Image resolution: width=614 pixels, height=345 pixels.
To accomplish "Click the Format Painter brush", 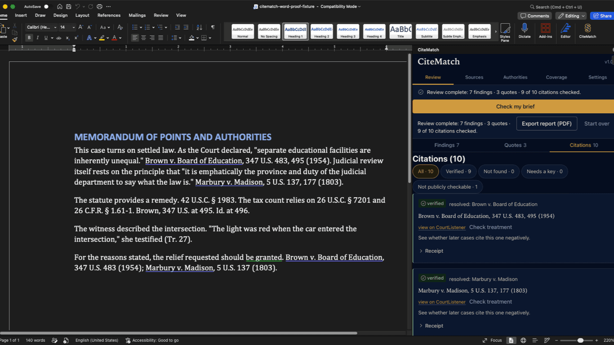I will [15, 39].
